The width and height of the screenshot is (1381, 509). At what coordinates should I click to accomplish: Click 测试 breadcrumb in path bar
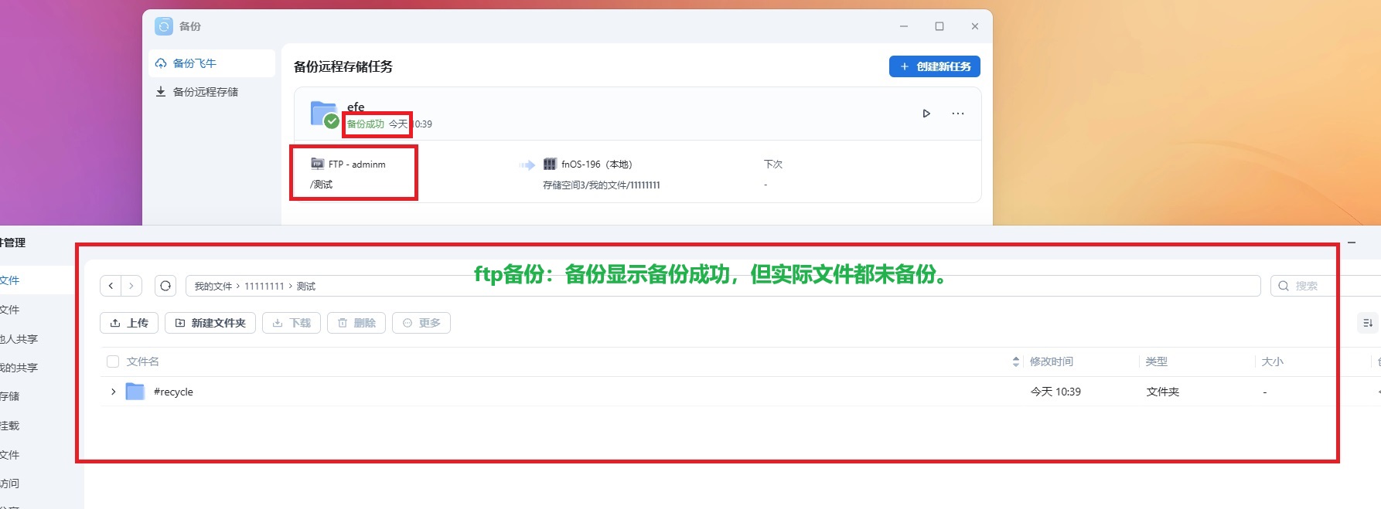click(306, 287)
